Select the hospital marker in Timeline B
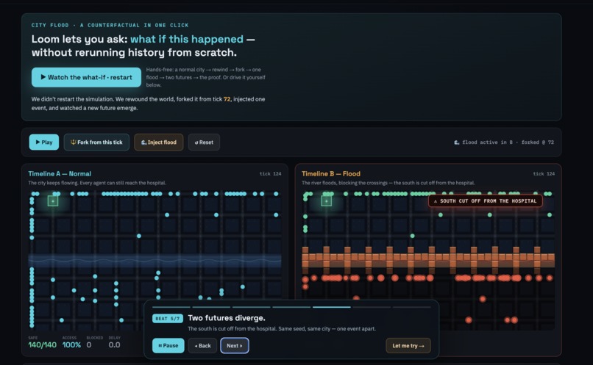This screenshot has height=365, width=593. click(326, 200)
